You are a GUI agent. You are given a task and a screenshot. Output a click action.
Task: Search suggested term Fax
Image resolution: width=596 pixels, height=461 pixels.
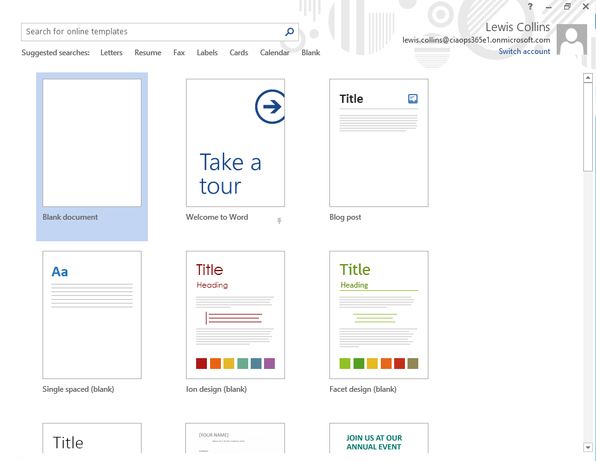(179, 53)
